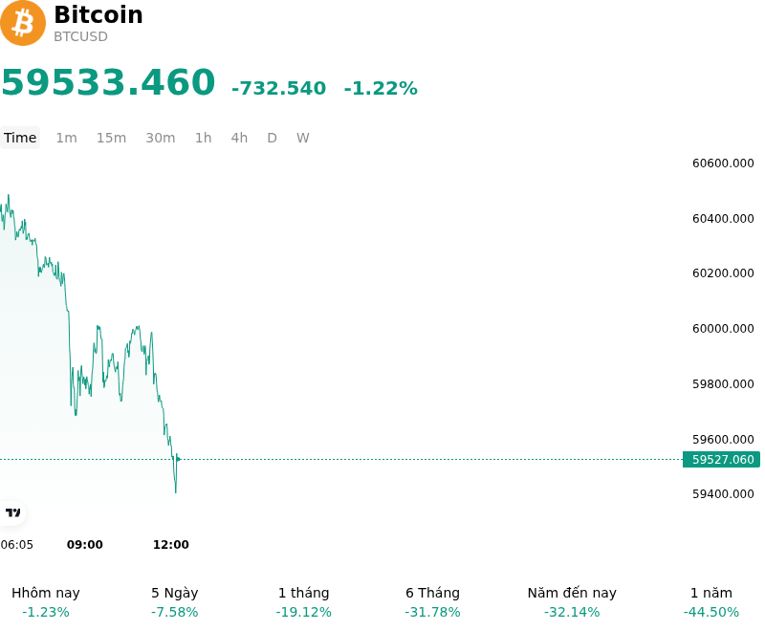Viewport: 765px width, 631px height.
Task: Switch chart to 15m interval
Action: (111, 138)
